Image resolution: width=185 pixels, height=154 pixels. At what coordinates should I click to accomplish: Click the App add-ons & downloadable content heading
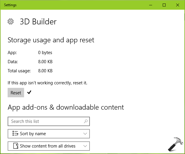coord(66,107)
